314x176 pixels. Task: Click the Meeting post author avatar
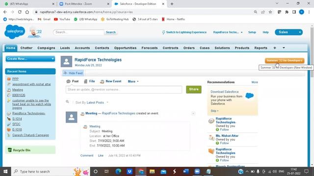72,117
